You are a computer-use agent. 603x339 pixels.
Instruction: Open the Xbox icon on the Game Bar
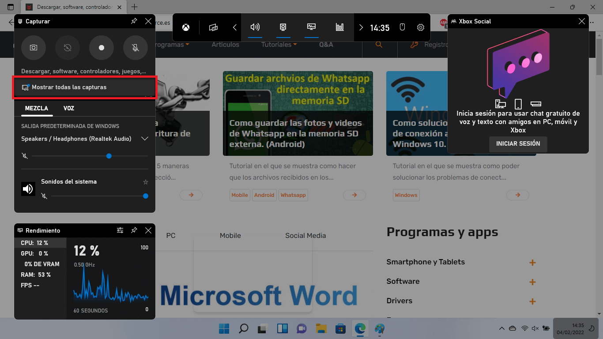(x=187, y=27)
